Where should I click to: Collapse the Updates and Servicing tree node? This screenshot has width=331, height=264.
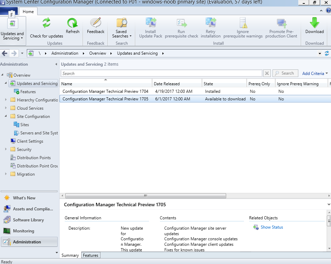6,83
